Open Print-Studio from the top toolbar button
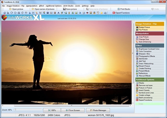 click(x=124, y=9)
